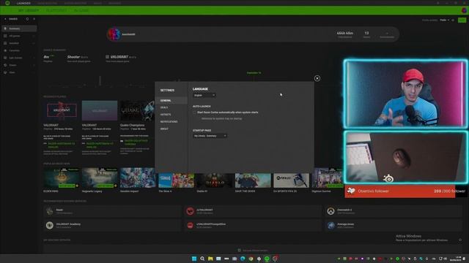
Task: Open the Genshin Impact thumbnail
Action: [138, 178]
